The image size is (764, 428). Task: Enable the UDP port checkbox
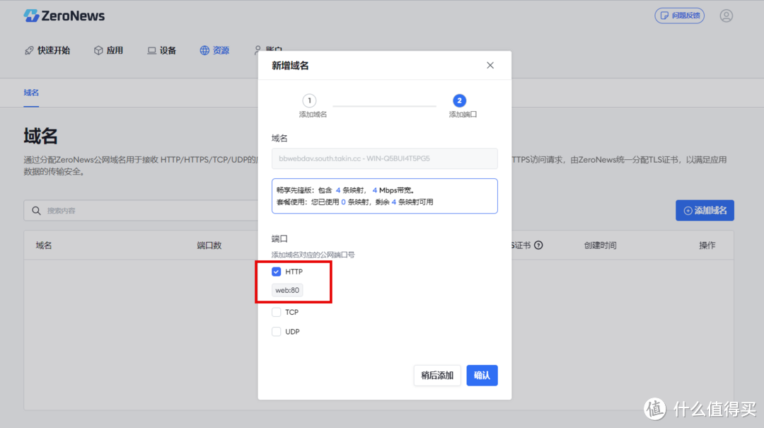click(277, 332)
